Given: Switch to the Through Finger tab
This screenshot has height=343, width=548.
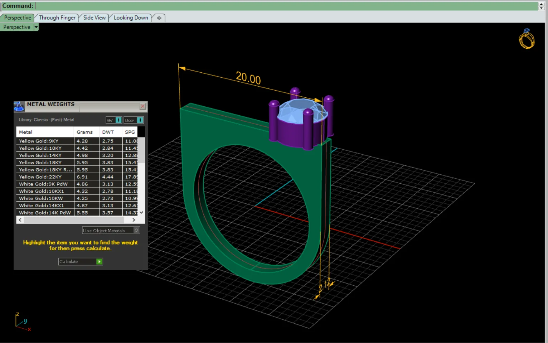Looking at the screenshot, I should click(x=57, y=18).
